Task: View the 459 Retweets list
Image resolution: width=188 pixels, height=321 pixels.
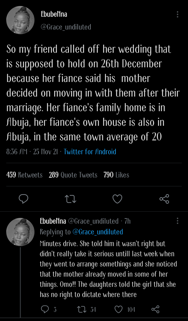Action: tap(24, 175)
